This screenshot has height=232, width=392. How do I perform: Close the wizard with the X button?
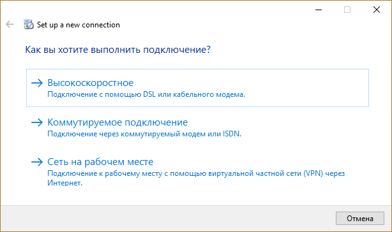(x=377, y=10)
